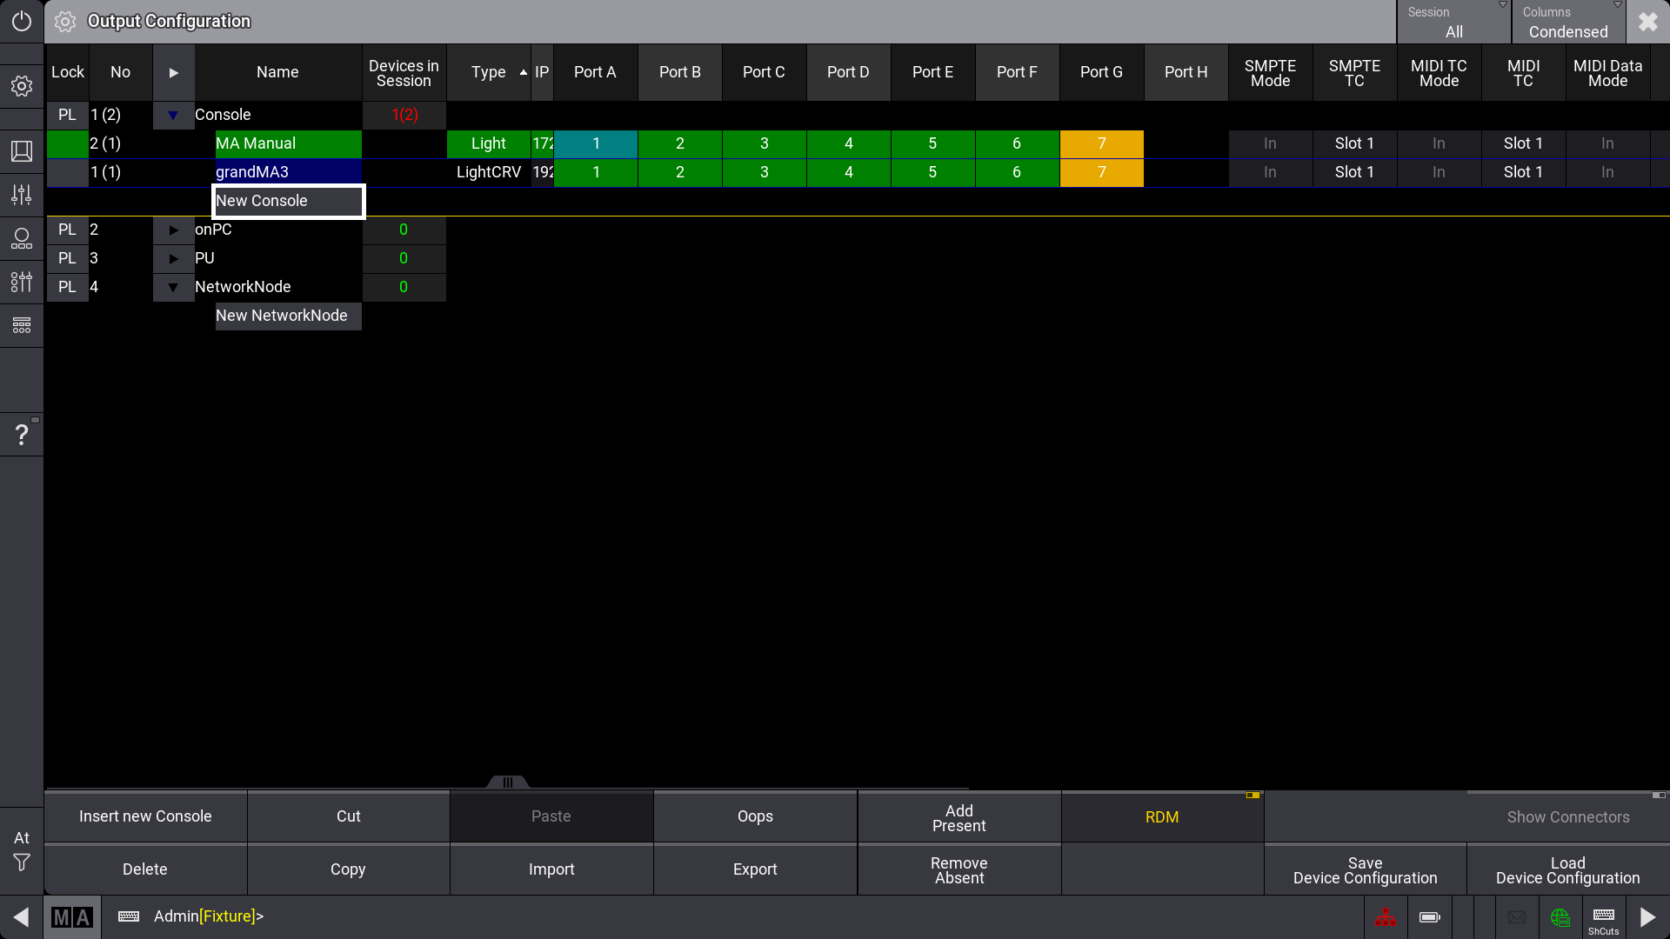Open the help question mark icon
Screen dimensions: 1670x939
21,433
